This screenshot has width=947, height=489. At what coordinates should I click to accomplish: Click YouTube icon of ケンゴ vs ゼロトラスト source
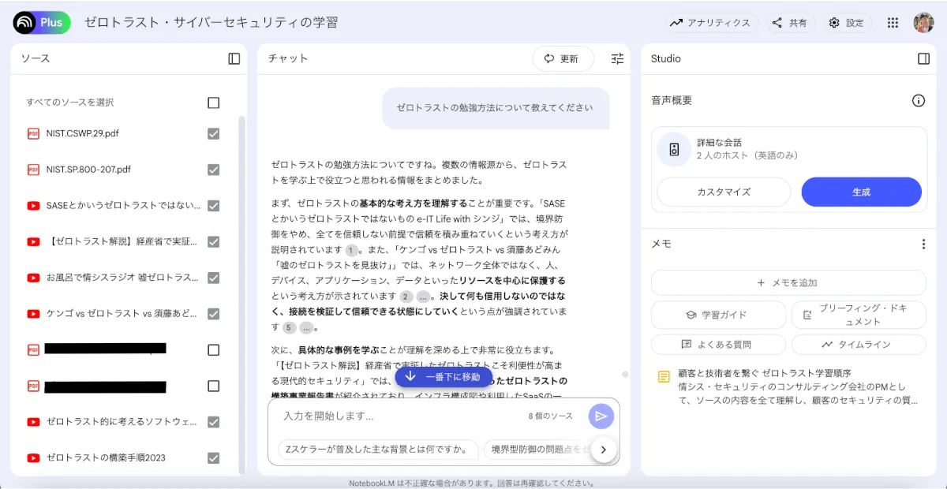point(33,314)
